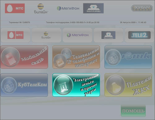Screen dimensions: 155x120
Task: Open the Платежи ЖКХ category
Action: tap(128, 85)
